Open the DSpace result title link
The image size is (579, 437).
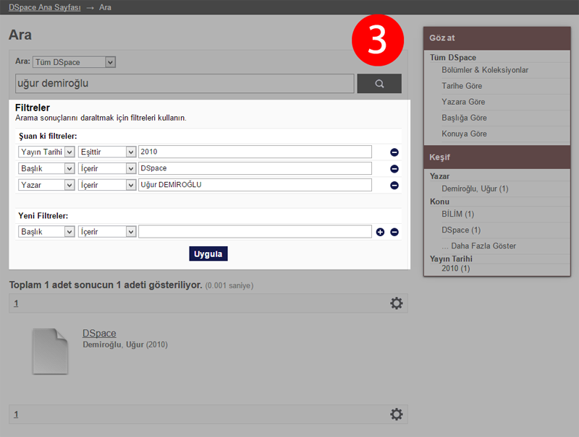tap(99, 333)
